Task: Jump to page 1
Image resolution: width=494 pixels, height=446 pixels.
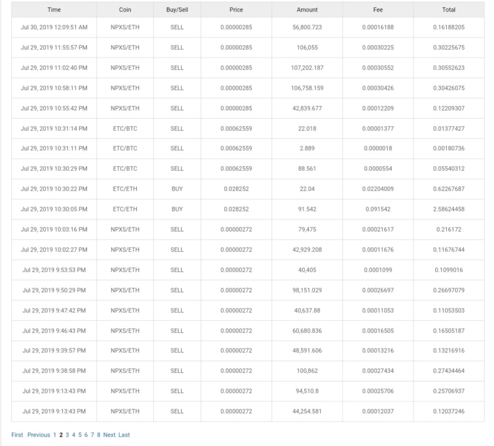Action: pos(55,435)
